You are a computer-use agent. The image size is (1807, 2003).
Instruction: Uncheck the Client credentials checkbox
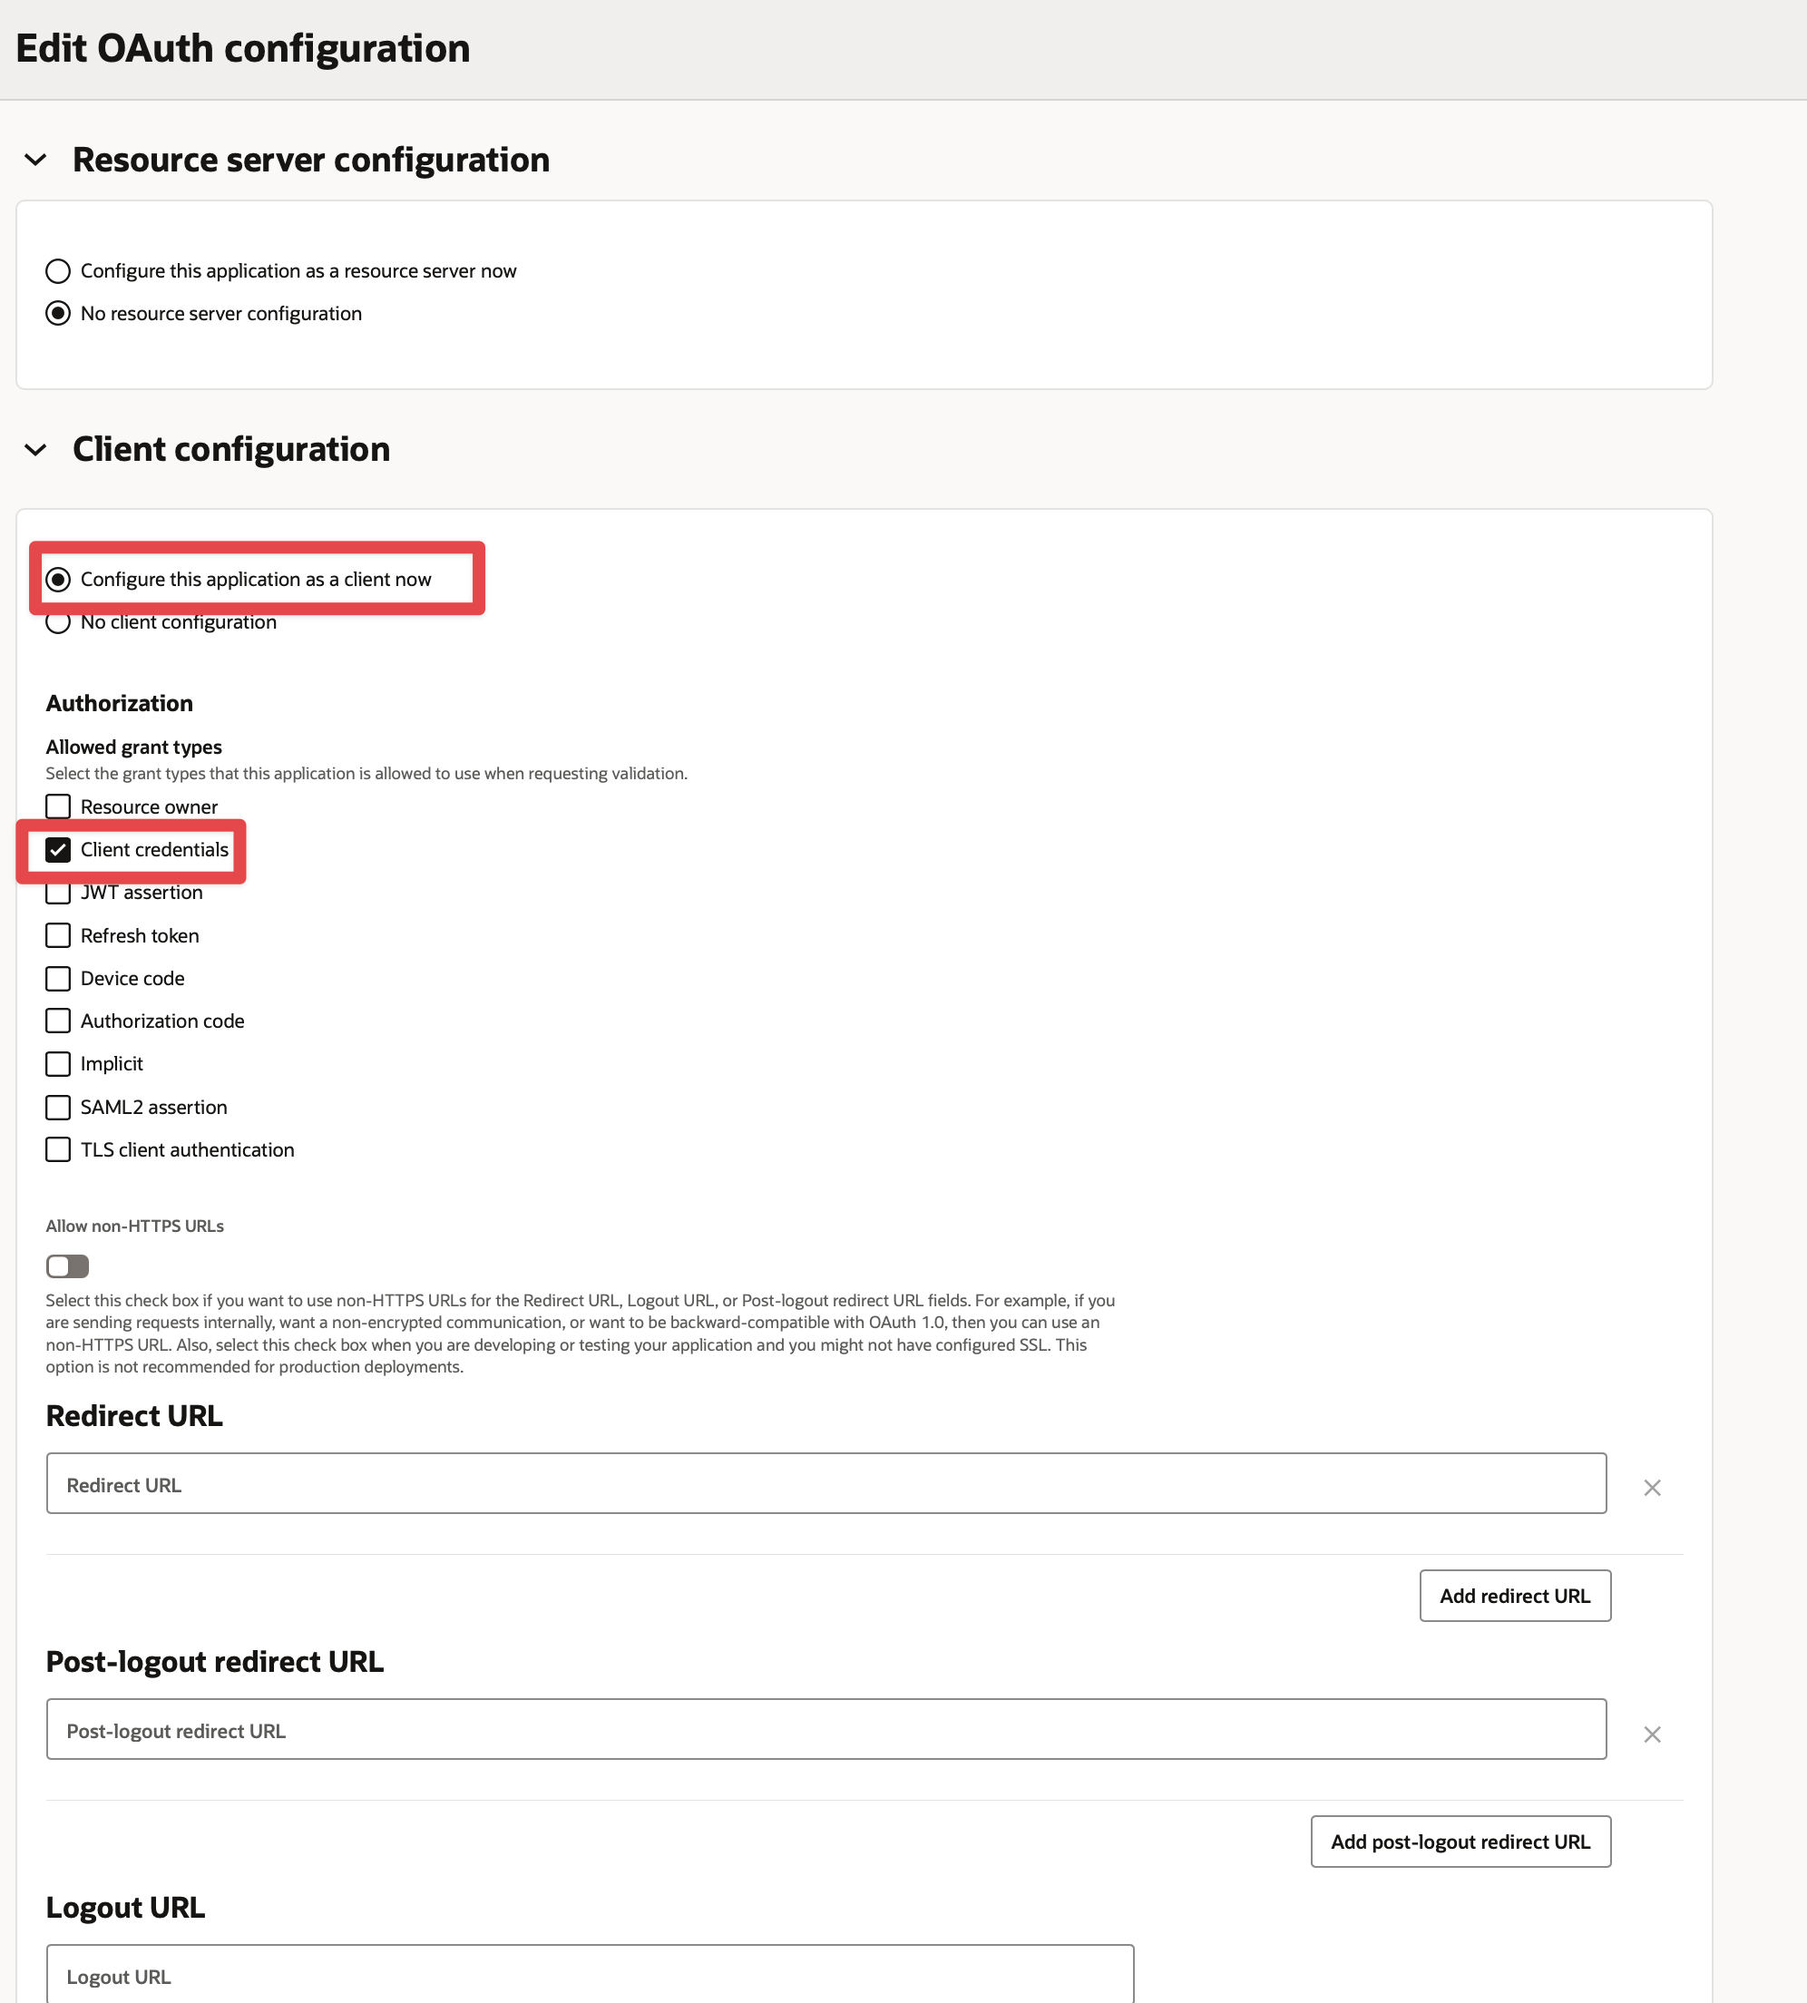coord(59,850)
